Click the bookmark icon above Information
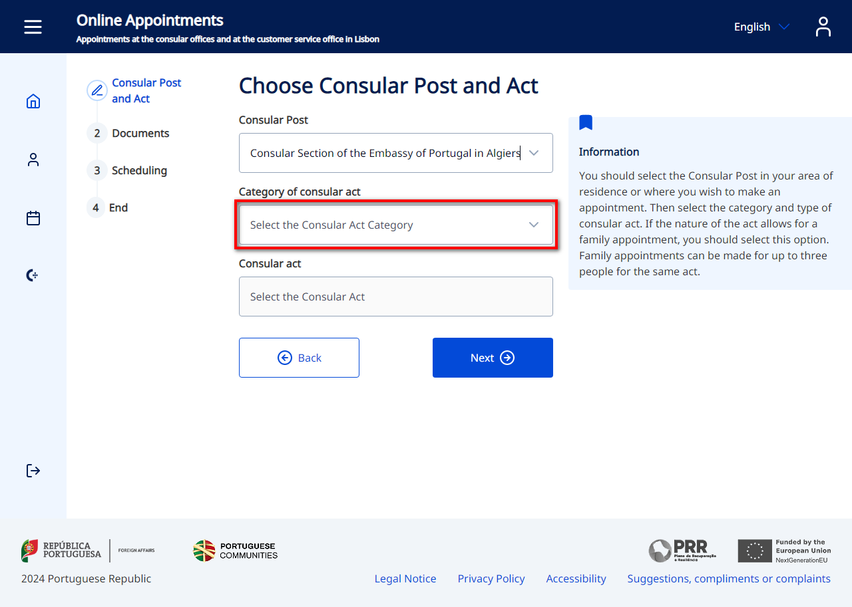 click(586, 122)
